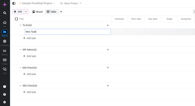This screenshot has height=106, width=195.
Task: Open the Basic Project dropdown
Action: click(71, 3)
